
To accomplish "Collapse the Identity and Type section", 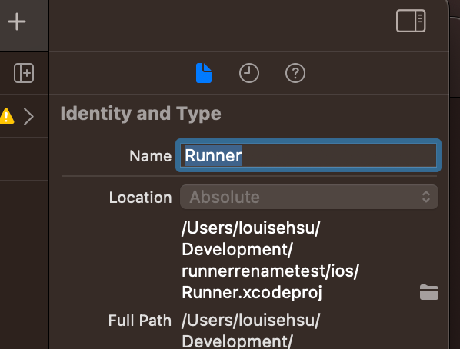I will [141, 114].
